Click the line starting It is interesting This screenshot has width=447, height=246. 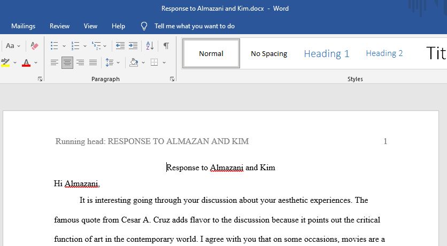tap(223, 200)
